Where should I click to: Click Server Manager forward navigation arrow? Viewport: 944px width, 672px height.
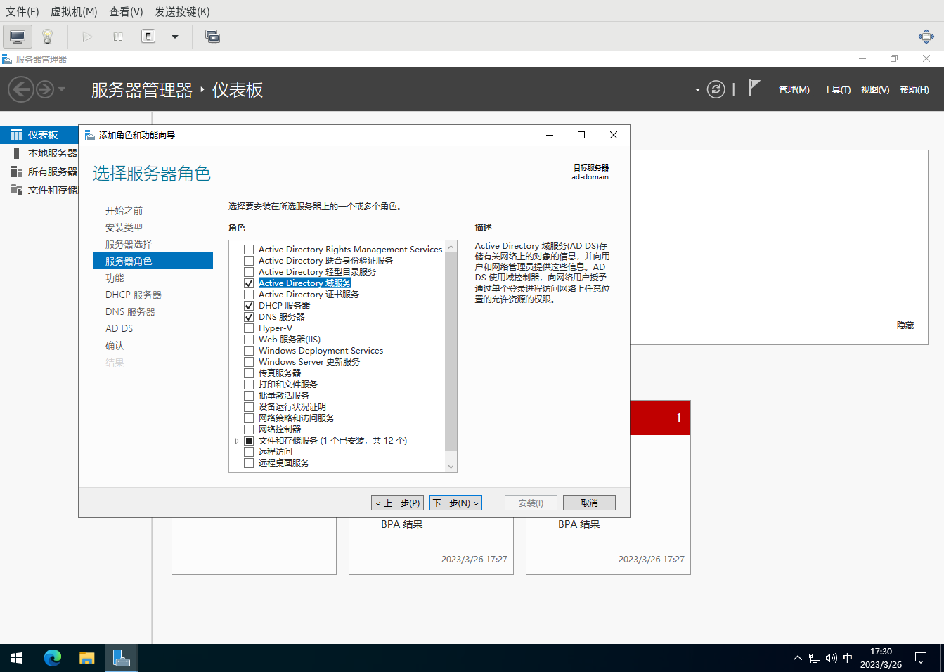coord(45,89)
